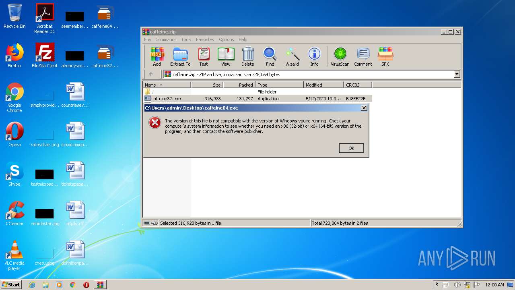The width and height of the screenshot is (515, 290).
Task: Open the Tools menu
Action: coord(186,39)
